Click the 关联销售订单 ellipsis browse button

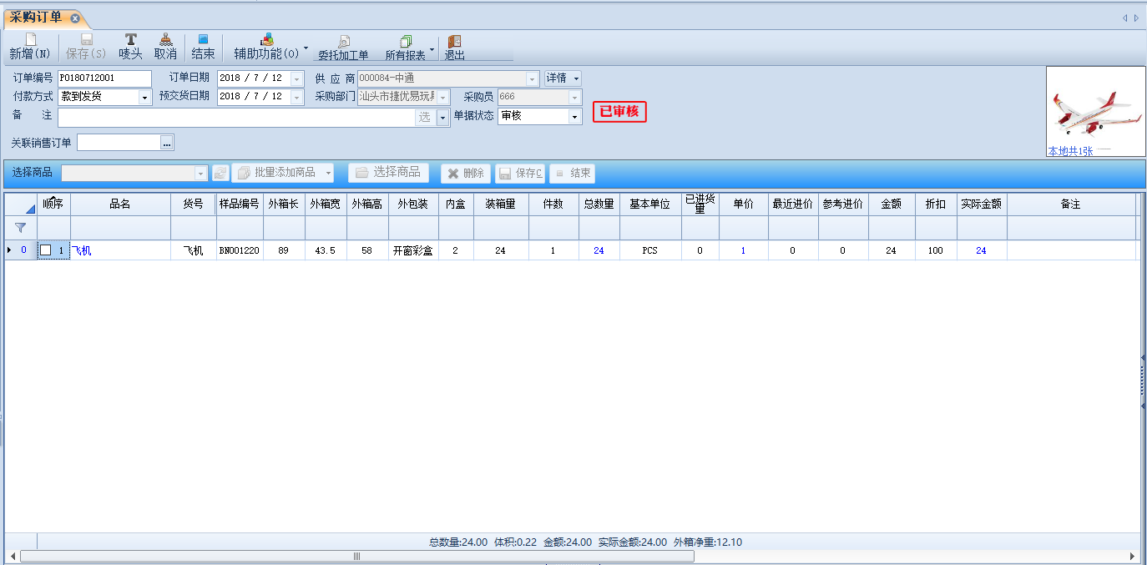tap(167, 144)
